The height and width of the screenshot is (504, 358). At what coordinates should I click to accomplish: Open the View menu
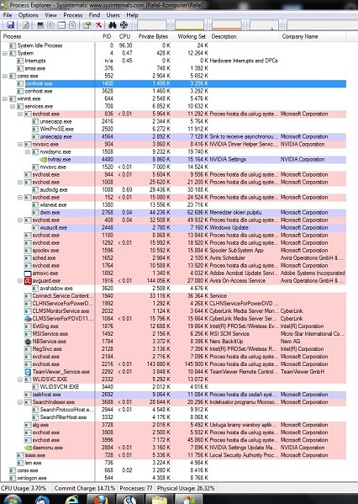pyautogui.click(x=50, y=15)
